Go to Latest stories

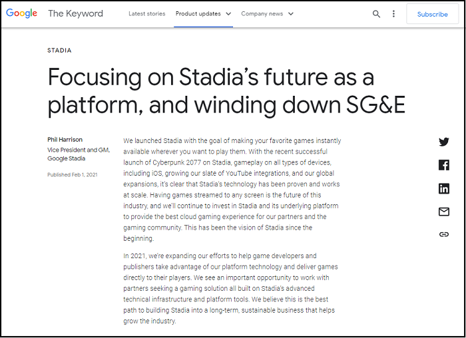click(145, 14)
